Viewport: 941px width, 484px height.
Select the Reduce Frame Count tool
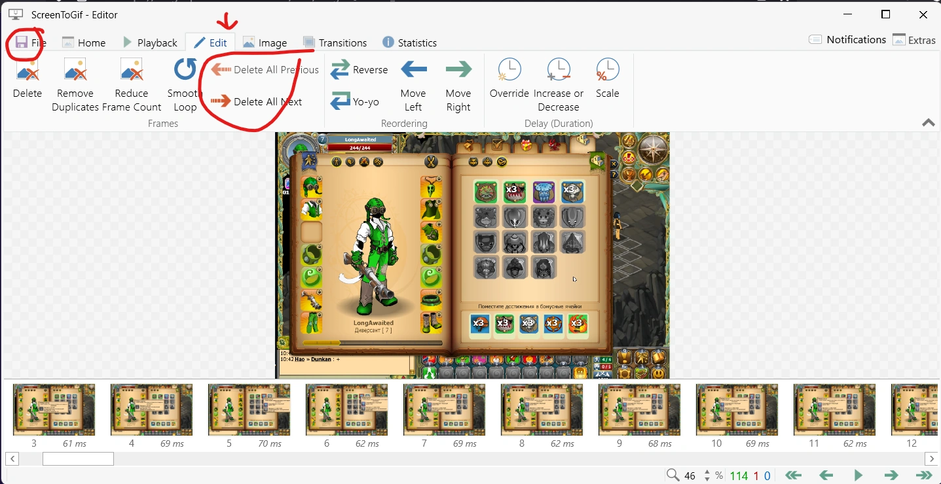click(132, 85)
